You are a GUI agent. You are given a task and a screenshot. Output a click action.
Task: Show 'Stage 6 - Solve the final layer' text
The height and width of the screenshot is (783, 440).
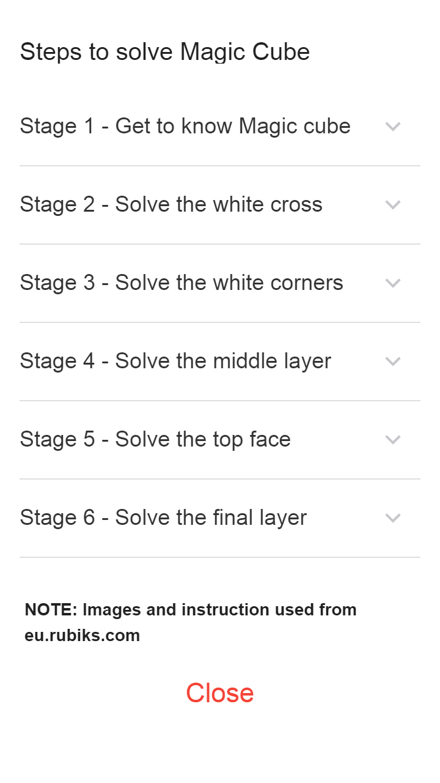point(163,518)
